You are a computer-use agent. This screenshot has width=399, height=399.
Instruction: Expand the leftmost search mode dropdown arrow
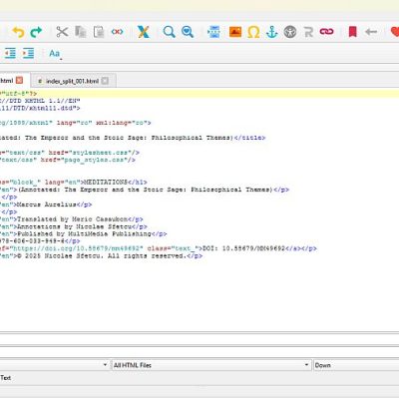coord(105,365)
